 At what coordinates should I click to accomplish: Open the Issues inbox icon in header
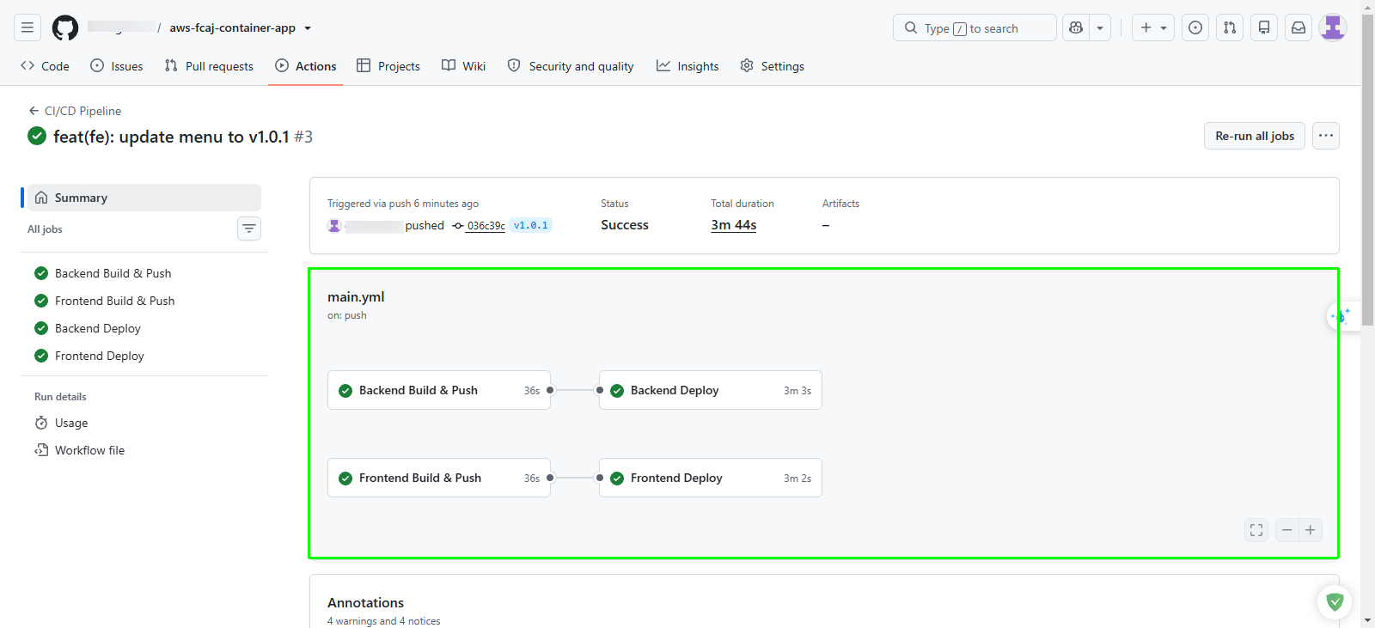point(1195,27)
